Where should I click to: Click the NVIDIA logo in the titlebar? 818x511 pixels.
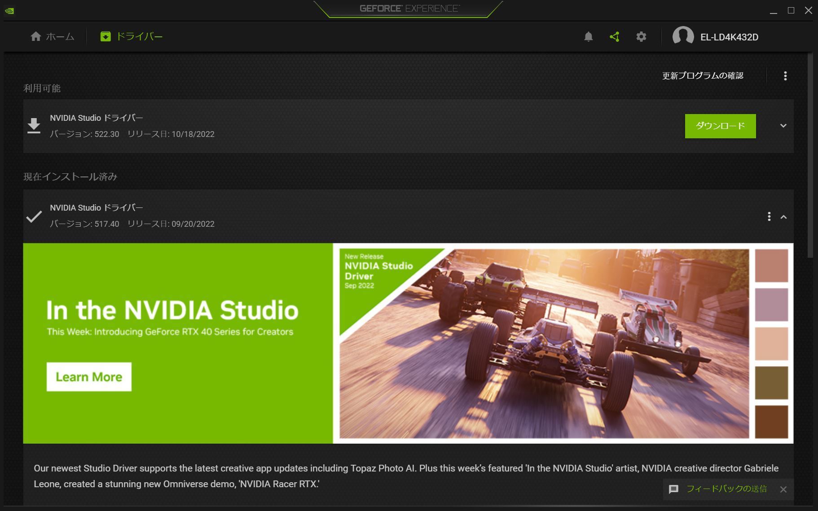[10, 10]
